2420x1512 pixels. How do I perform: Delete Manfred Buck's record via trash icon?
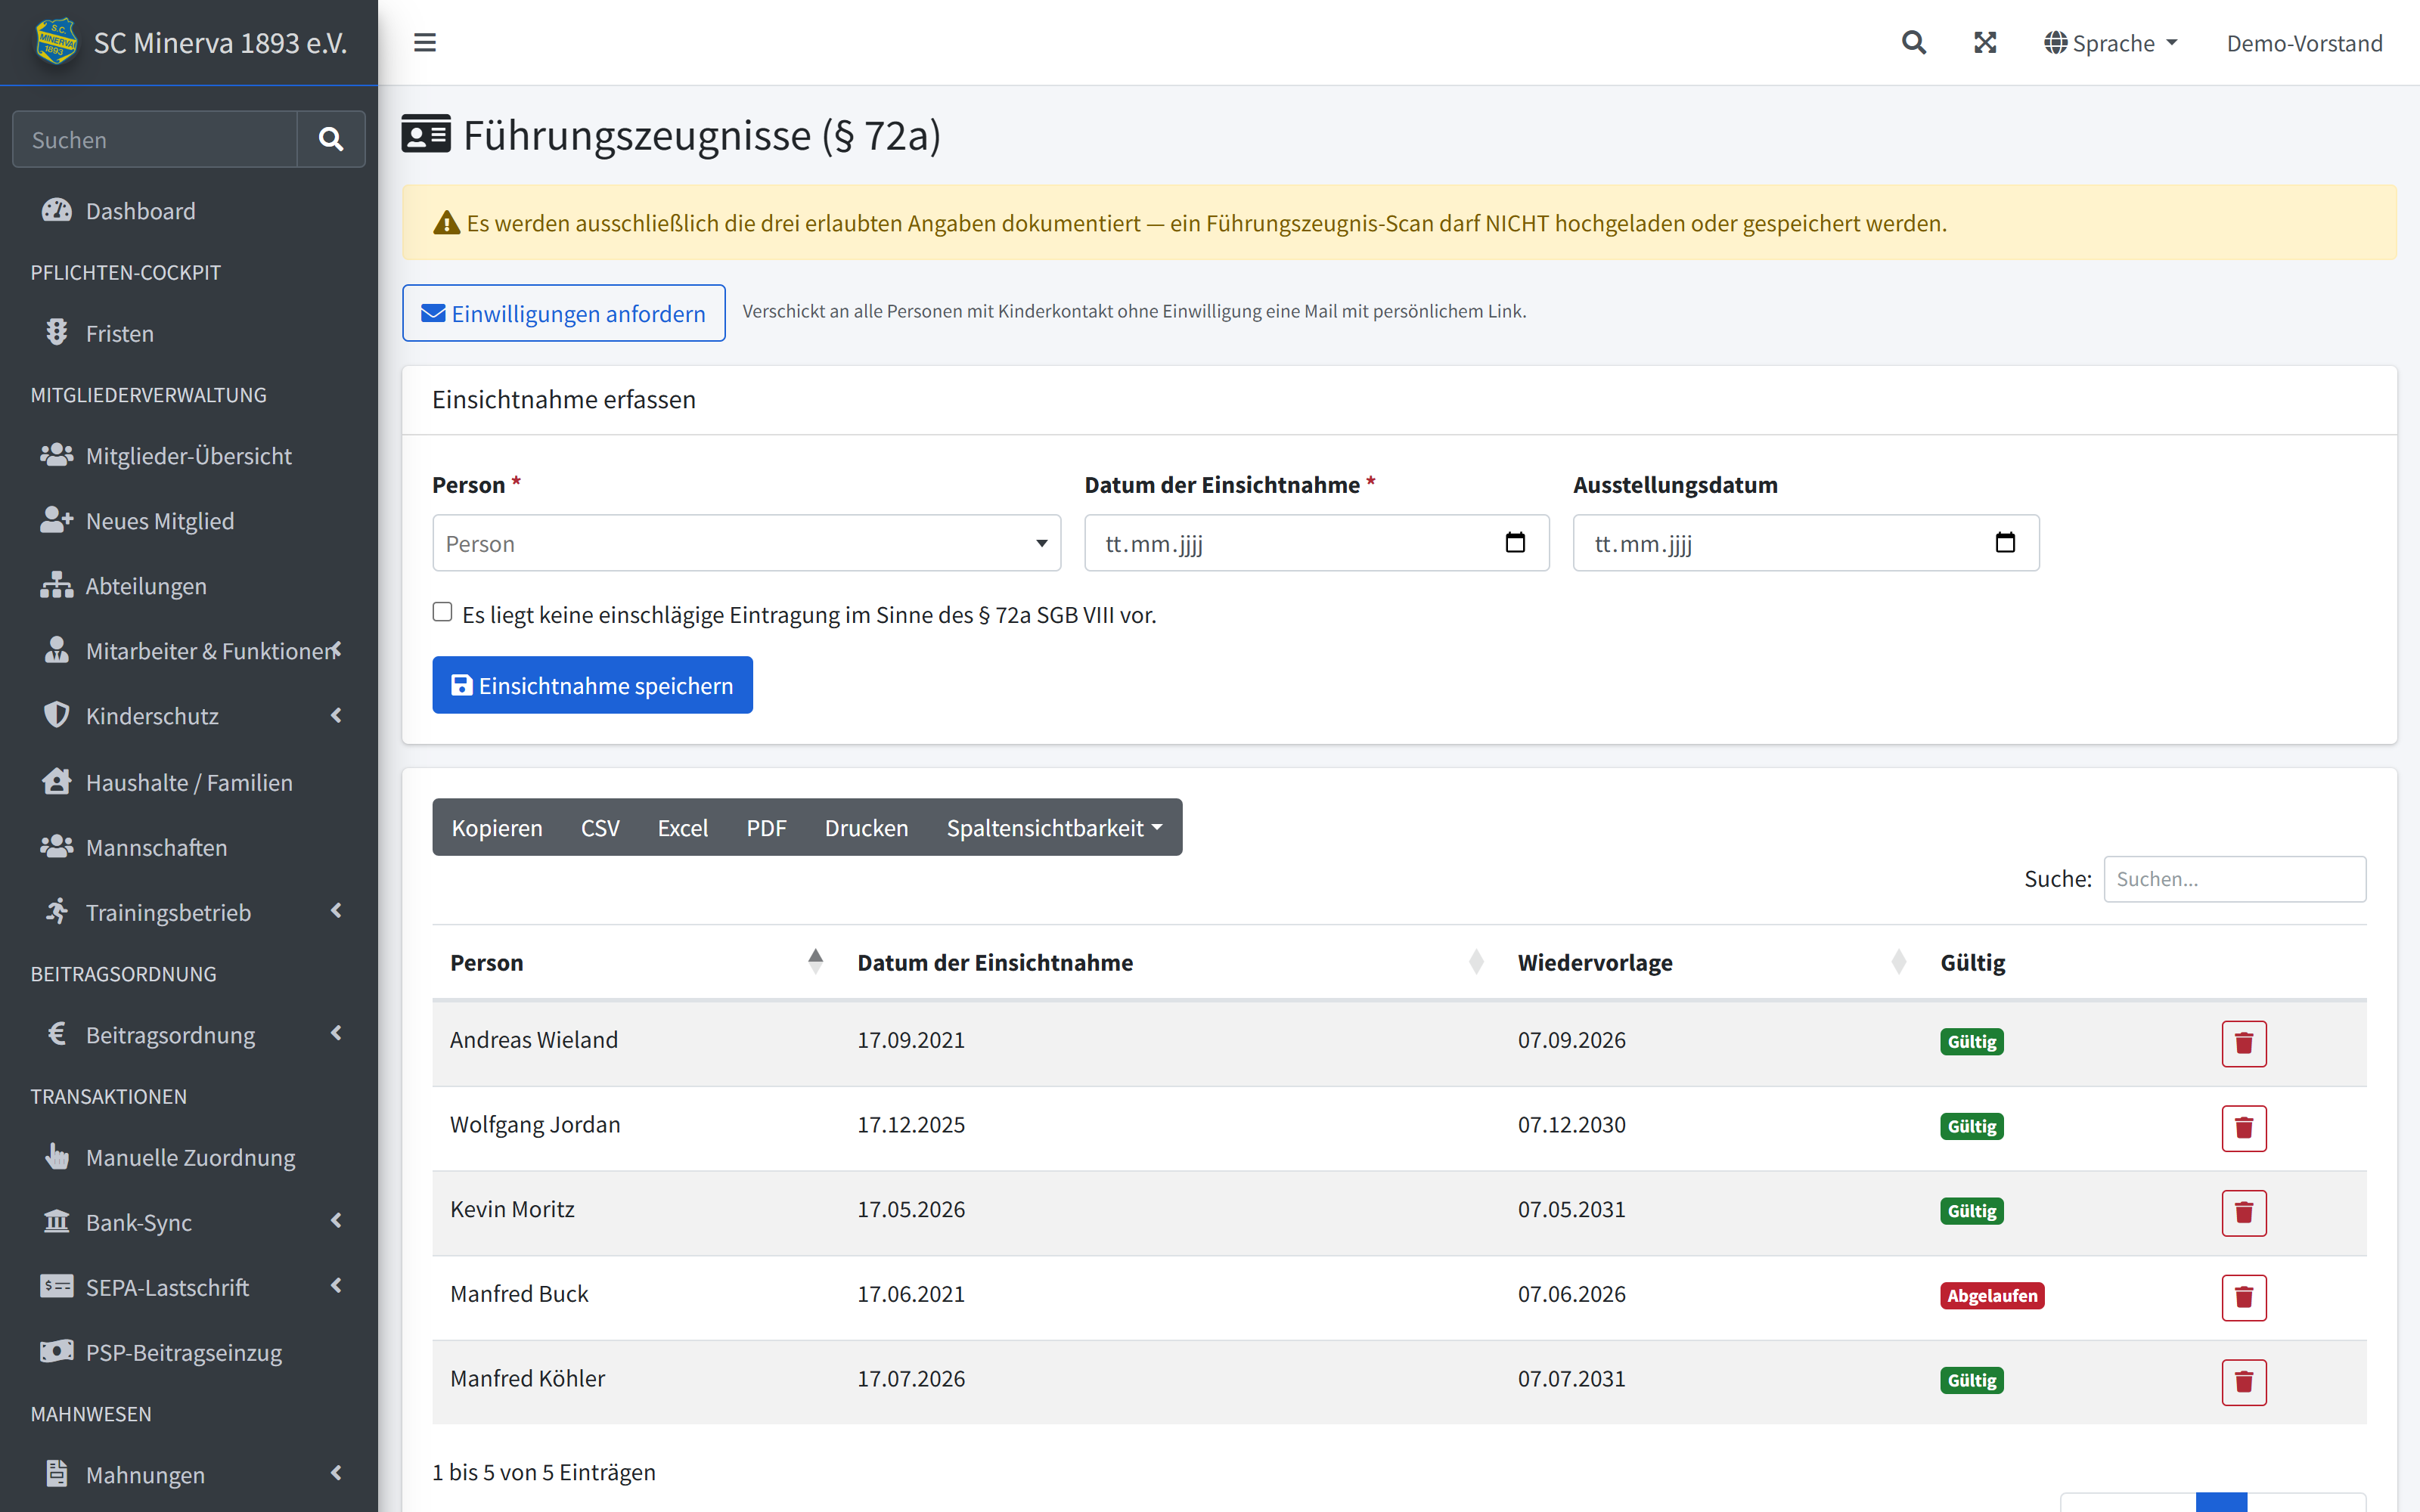(x=2244, y=1297)
